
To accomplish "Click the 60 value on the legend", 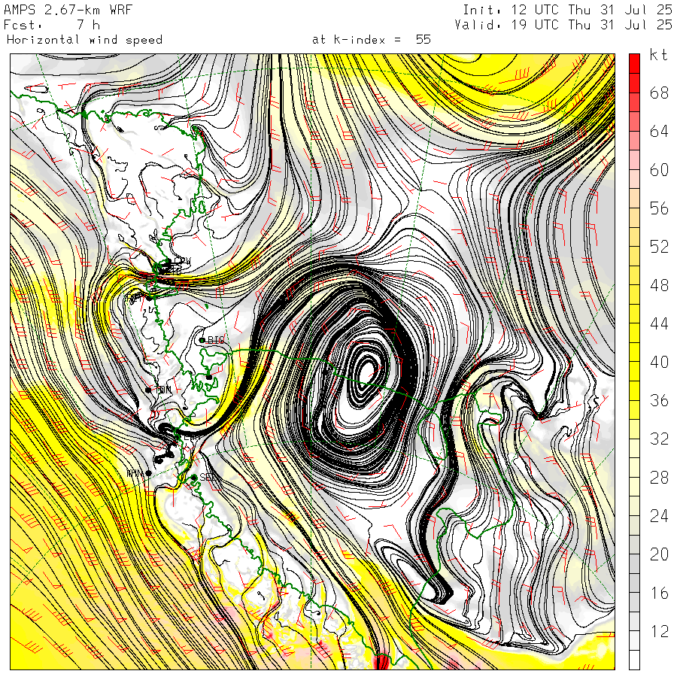I will [x=659, y=170].
